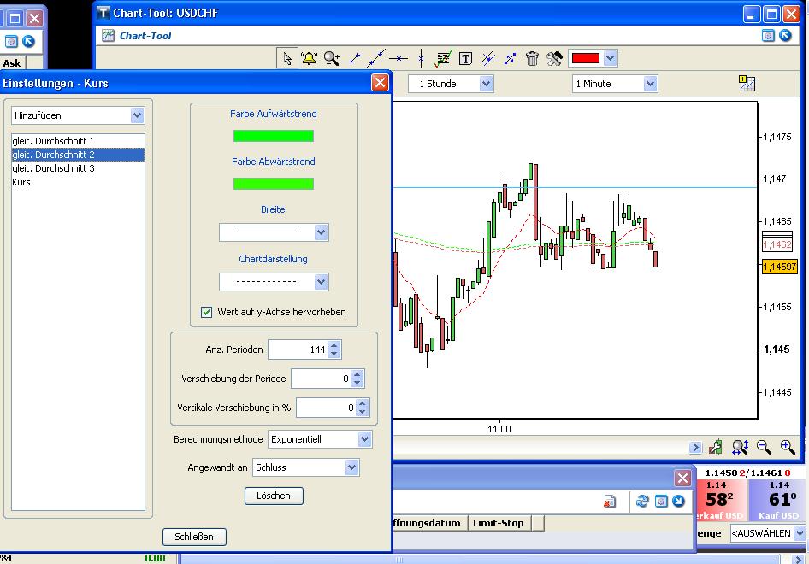Increase Verschiebung der Periode value
Image resolution: width=809 pixels, height=564 pixels.
point(357,374)
